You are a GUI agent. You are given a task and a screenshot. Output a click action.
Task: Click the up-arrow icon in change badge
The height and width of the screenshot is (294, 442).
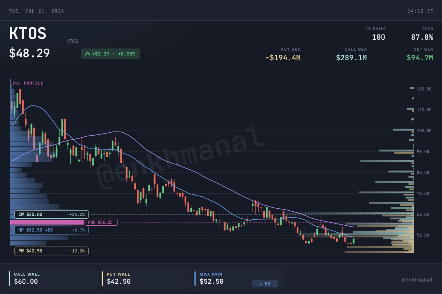pyautogui.click(x=88, y=54)
